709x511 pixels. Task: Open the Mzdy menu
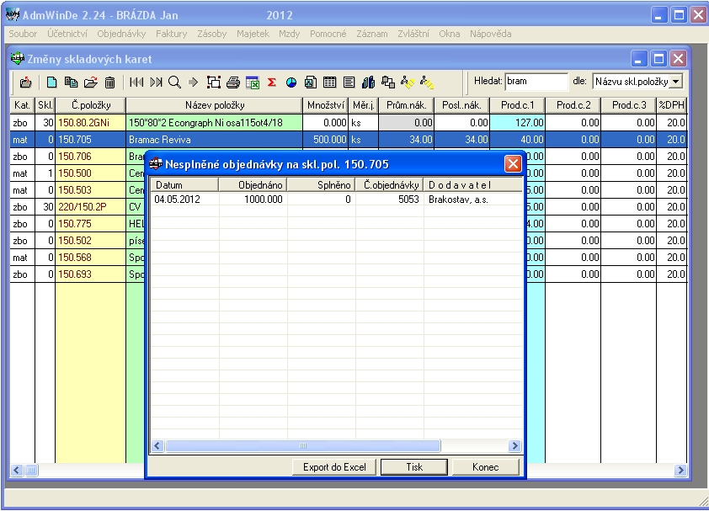point(290,34)
